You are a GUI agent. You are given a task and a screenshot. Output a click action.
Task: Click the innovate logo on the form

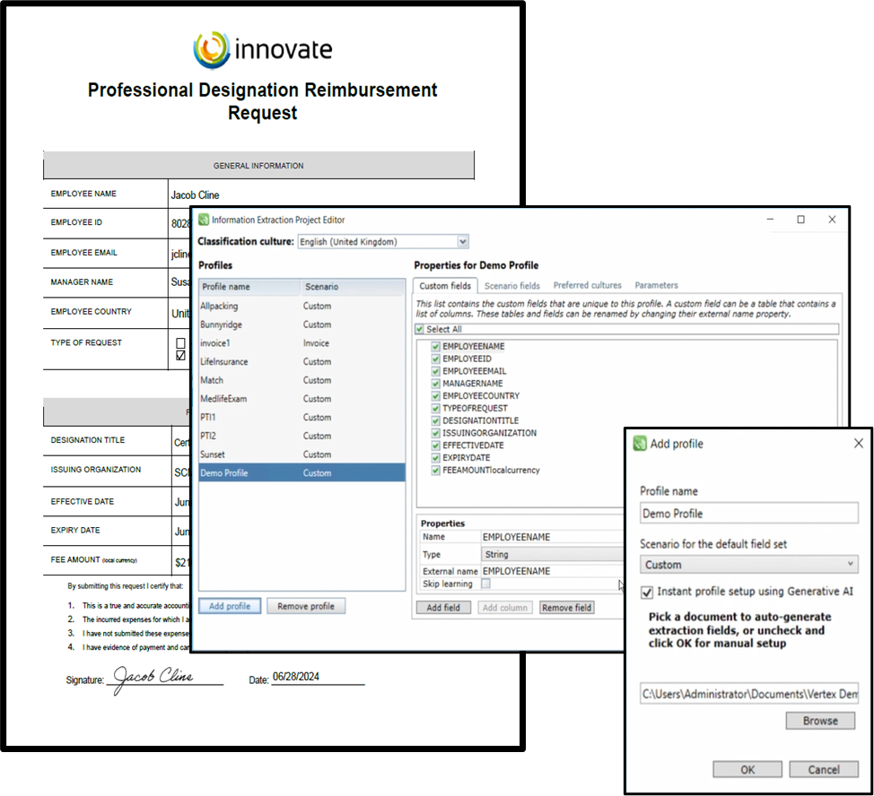pyautogui.click(x=212, y=49)
